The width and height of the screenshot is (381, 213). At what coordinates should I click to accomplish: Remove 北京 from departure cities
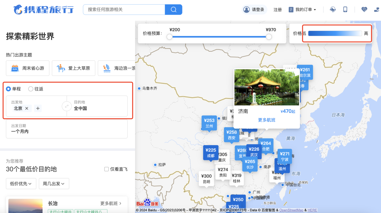(27, 108)
